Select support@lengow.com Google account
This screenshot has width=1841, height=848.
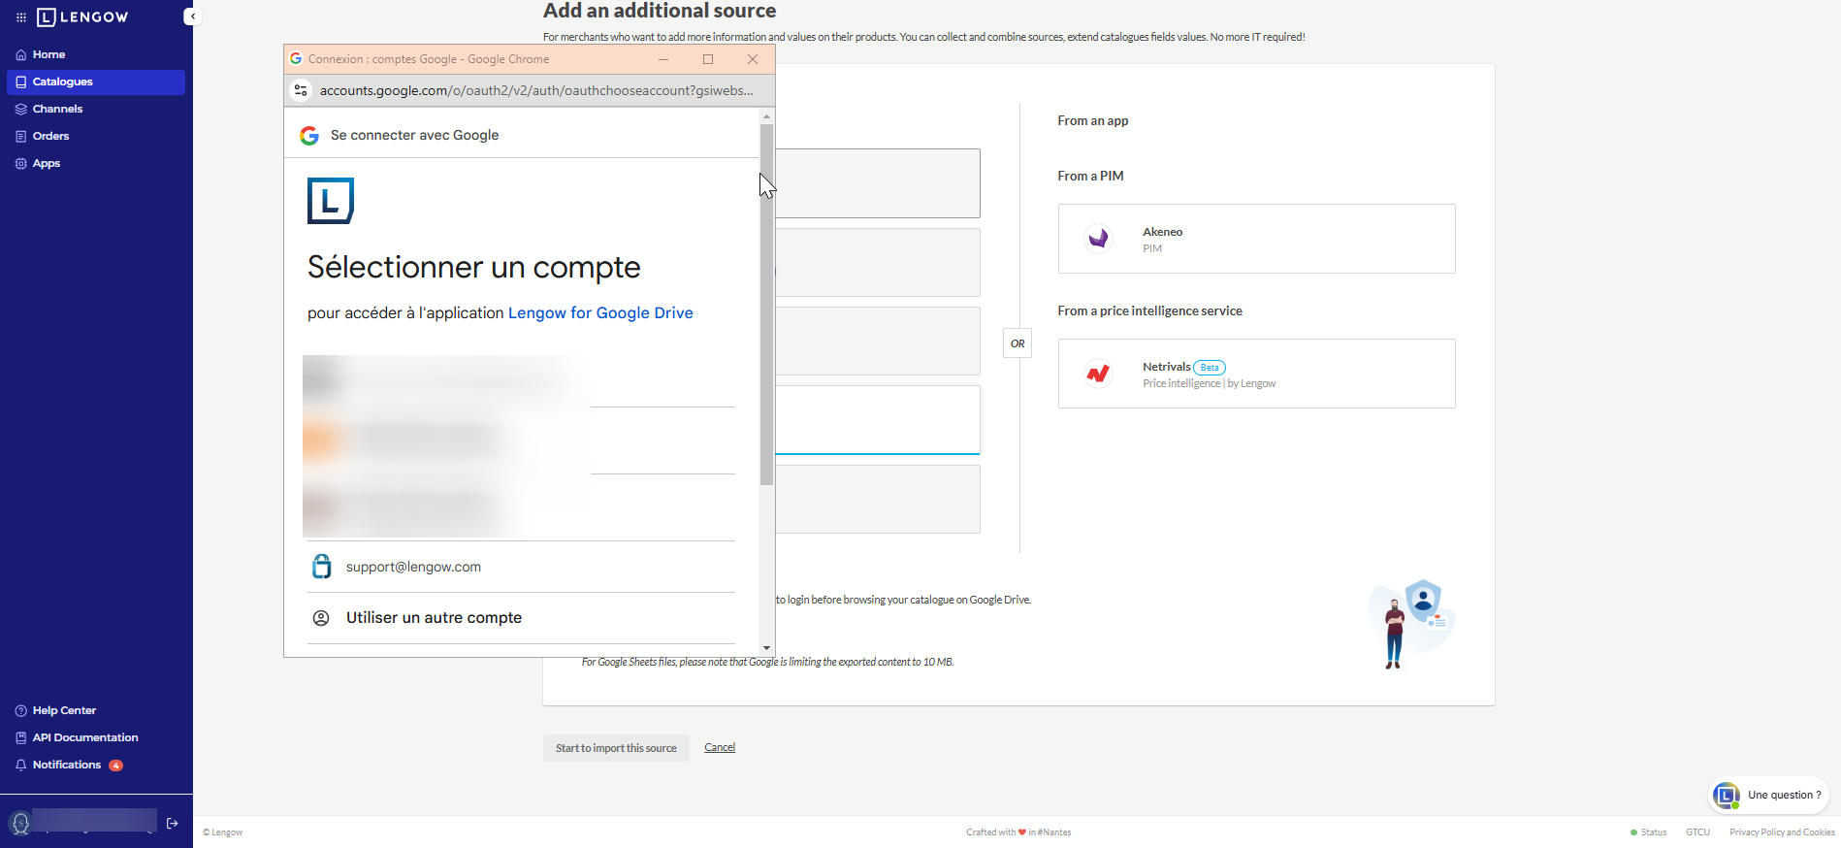point(413,567)
